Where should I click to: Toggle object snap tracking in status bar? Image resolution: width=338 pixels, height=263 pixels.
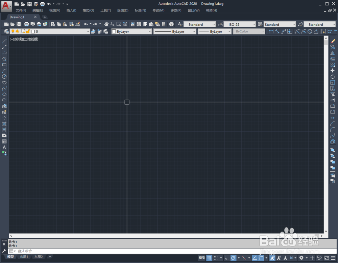(x=255, y=258)
